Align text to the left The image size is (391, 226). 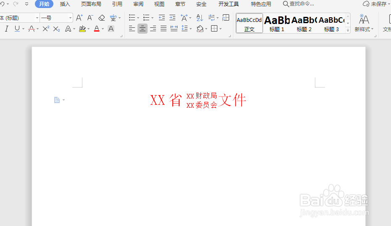pos(132,29)
